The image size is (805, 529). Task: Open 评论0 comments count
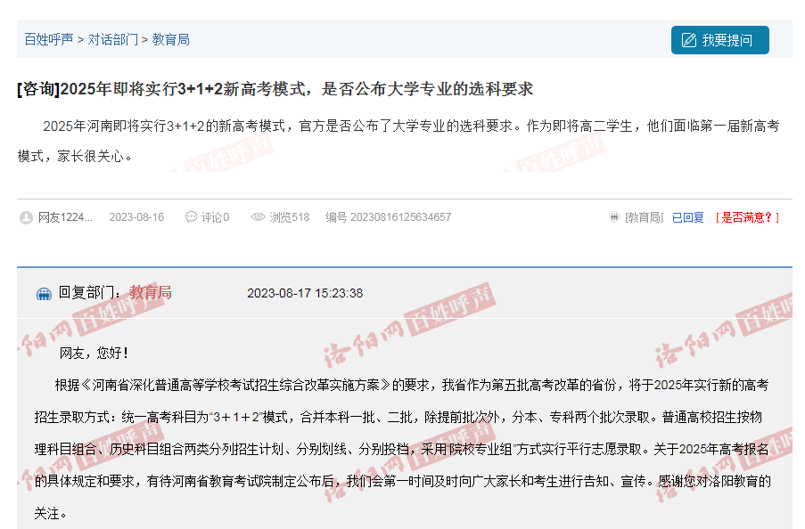pos(215,217)
